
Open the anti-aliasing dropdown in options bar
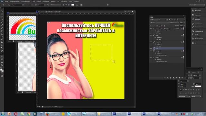tap(56, 5)
